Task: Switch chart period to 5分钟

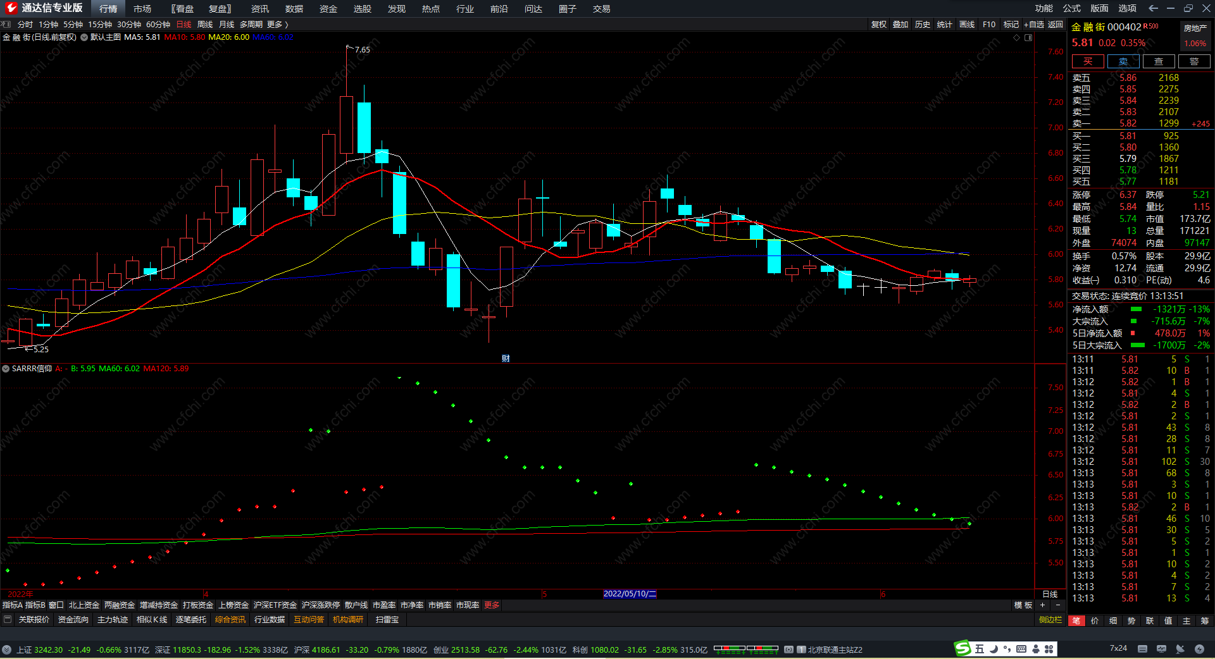Action: pyautogui.click(x=73, y=25)
